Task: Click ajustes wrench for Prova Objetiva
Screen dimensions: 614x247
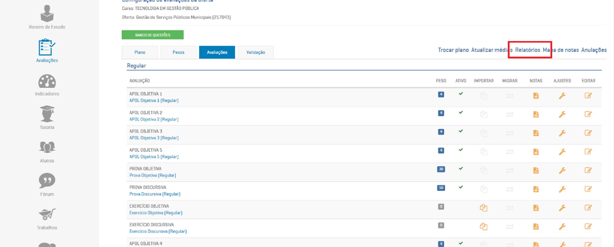Action: click(x=562, y=170)
